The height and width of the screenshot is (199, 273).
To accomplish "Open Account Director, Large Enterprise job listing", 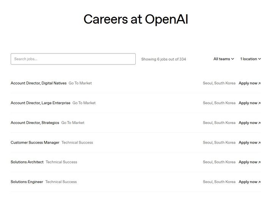I will (41, 103).
